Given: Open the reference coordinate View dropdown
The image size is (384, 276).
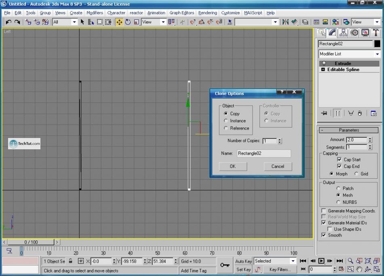Looking at the screenshot, I should tap(163, 22).
